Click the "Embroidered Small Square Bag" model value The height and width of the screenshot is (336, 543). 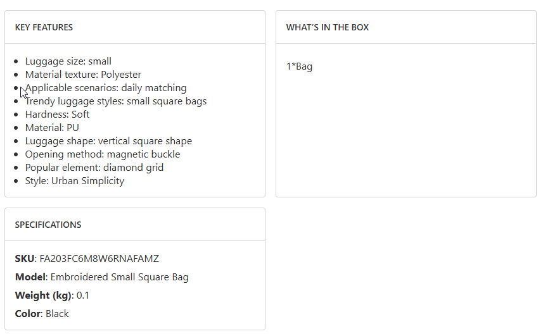119,277
